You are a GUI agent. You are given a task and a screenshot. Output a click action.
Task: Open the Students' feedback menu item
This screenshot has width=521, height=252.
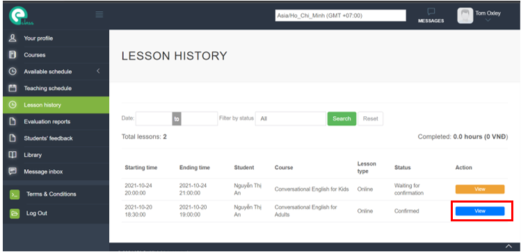56,139
